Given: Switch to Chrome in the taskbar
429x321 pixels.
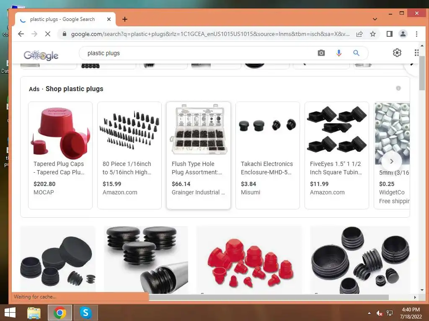Looking at the screenshot, I should (59, 313).
